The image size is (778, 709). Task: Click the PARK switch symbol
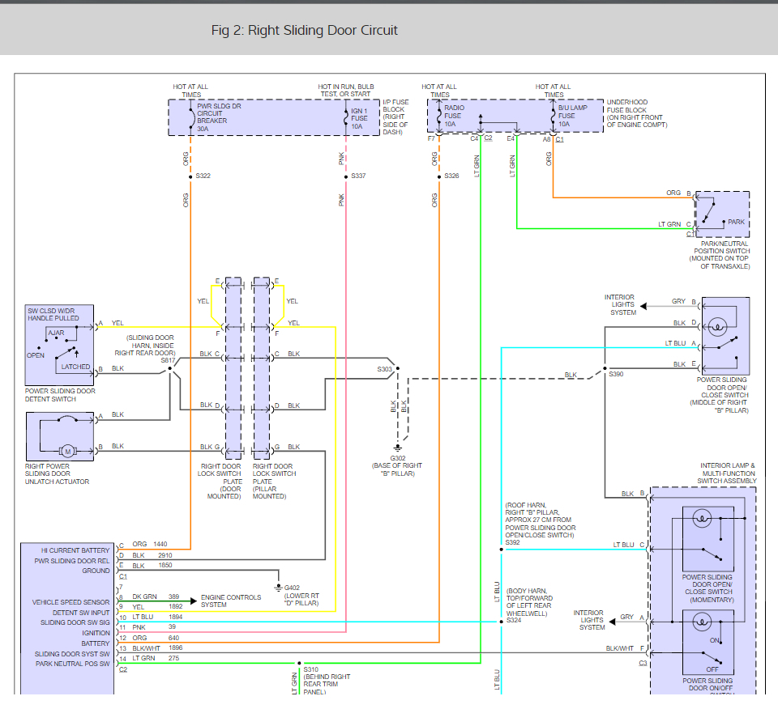(722, 214)
